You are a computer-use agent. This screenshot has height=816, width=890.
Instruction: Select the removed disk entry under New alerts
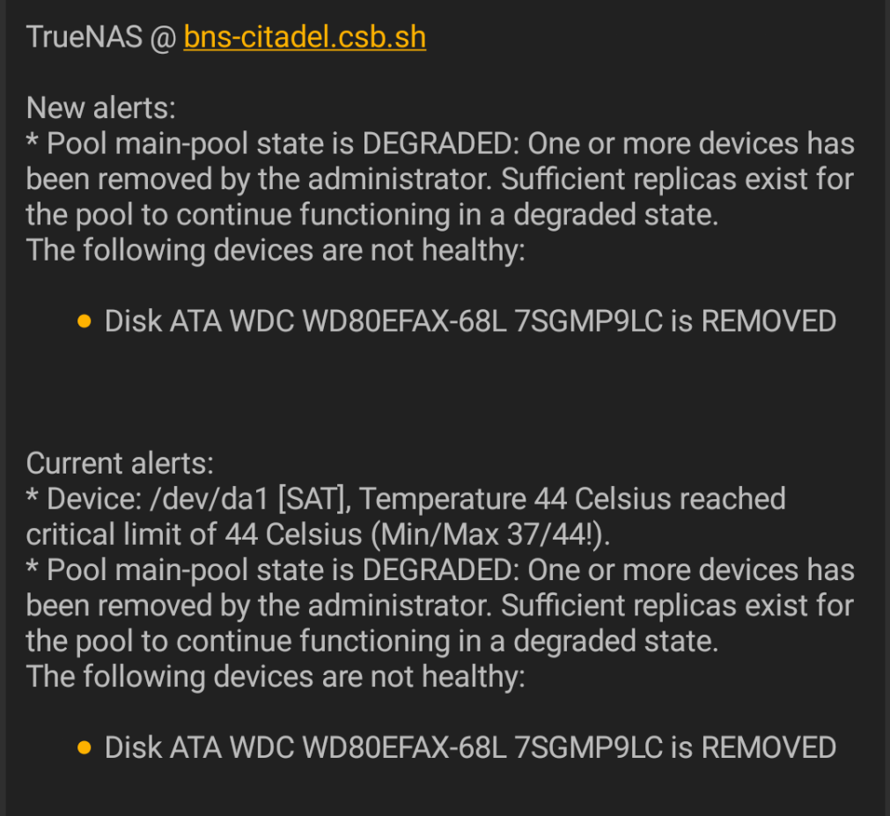pyautogui.click(x=470, y=321)
